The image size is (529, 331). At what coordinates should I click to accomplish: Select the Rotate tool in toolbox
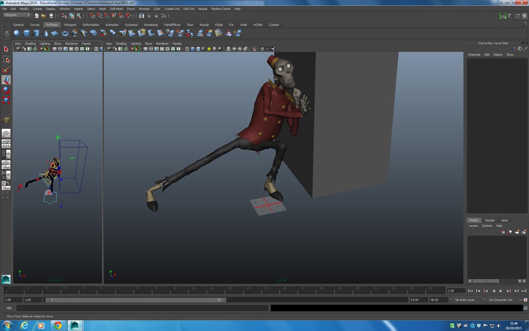pos(6,90)
